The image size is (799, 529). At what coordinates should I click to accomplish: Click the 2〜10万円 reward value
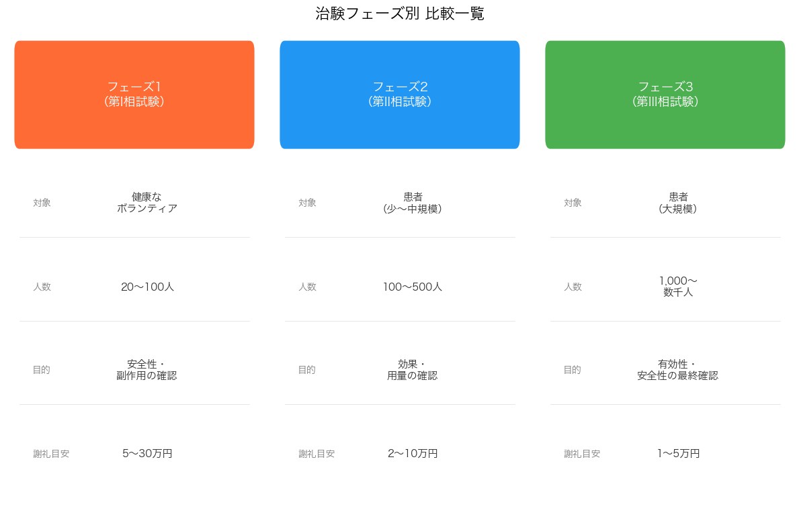pyautogui.click(x=413, y=454)
